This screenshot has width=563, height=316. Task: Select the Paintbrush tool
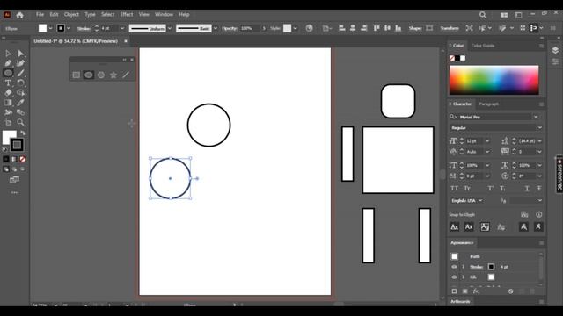click(21, 73)
